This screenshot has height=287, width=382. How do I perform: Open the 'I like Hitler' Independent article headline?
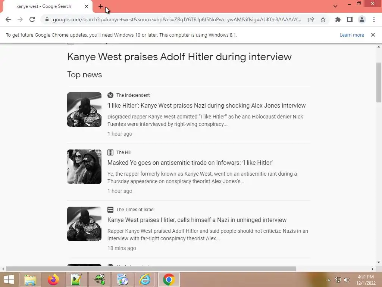point(206,105)
